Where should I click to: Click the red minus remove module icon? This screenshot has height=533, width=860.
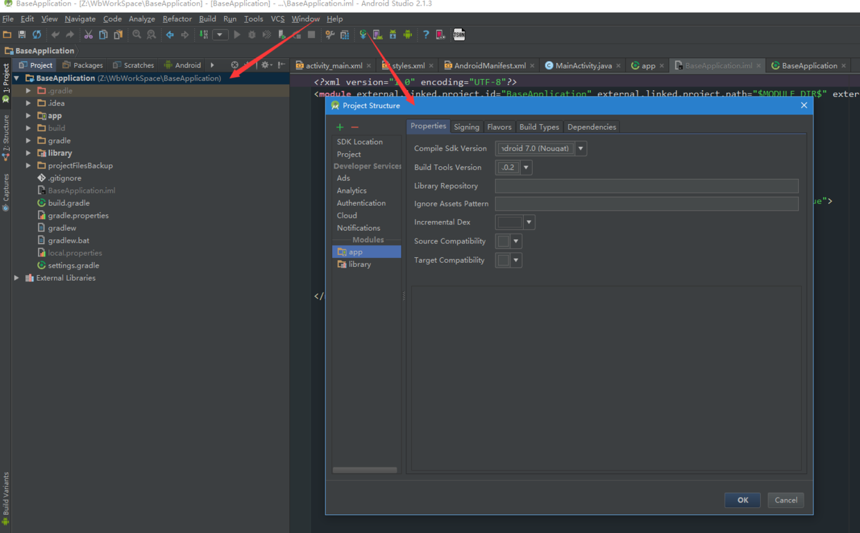[x=354, y=127]
